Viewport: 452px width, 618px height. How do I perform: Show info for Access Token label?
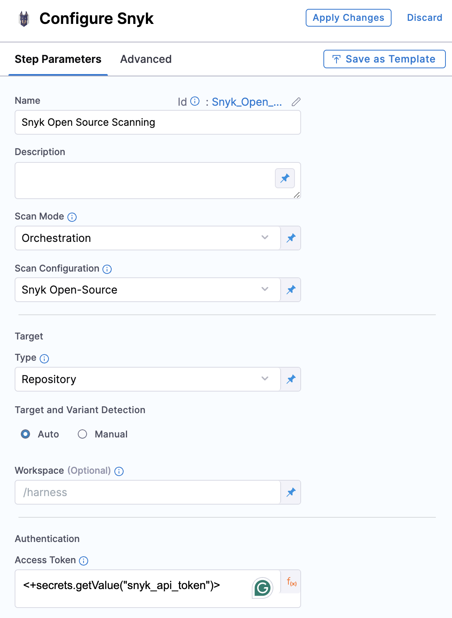(x=84, y=561)
